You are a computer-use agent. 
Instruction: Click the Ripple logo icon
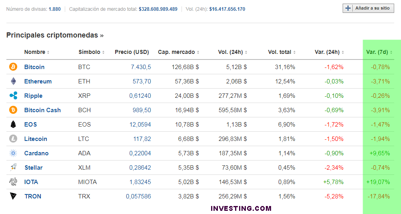pyautogui.click(x=13, y=95)
